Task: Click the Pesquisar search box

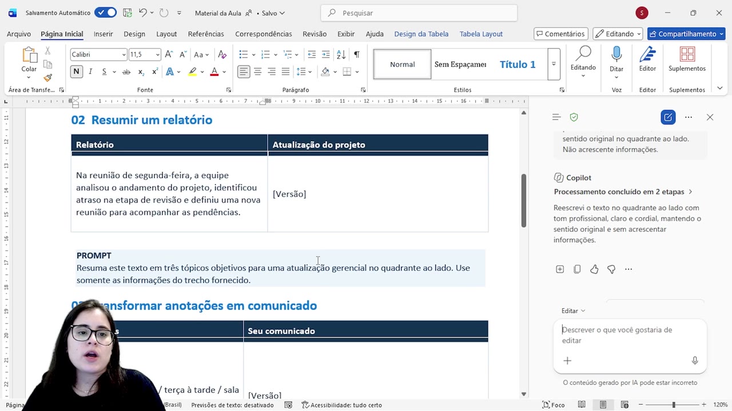Action: click(419, 13)
